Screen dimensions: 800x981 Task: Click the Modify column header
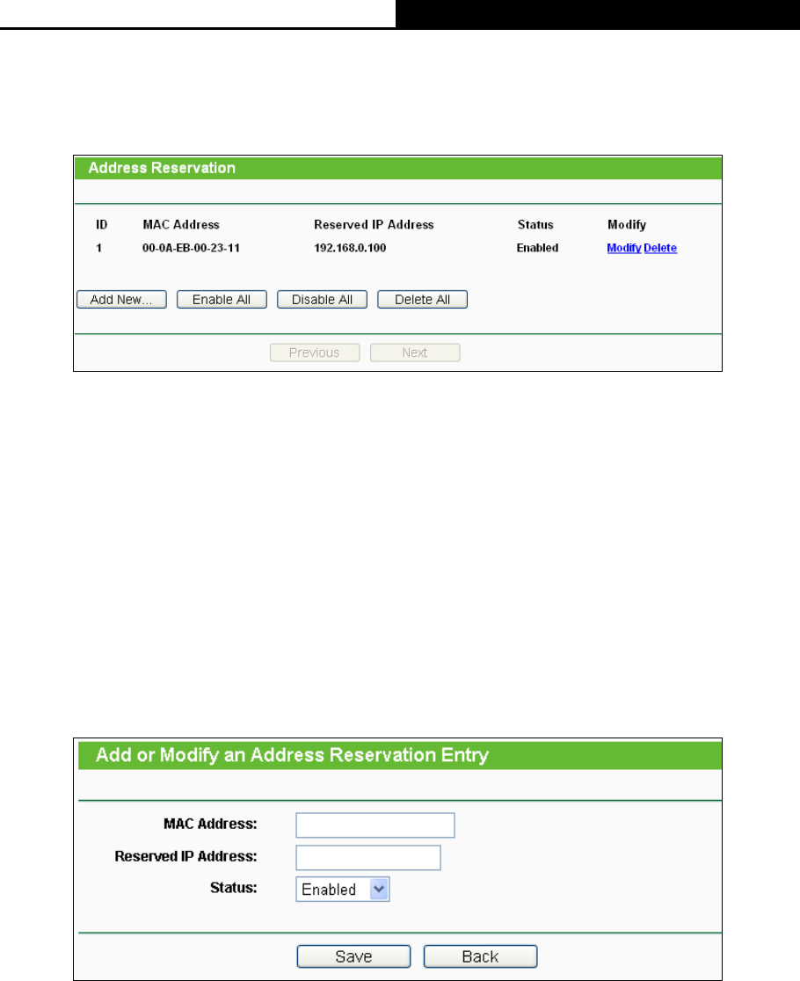(x=626, y=225)
